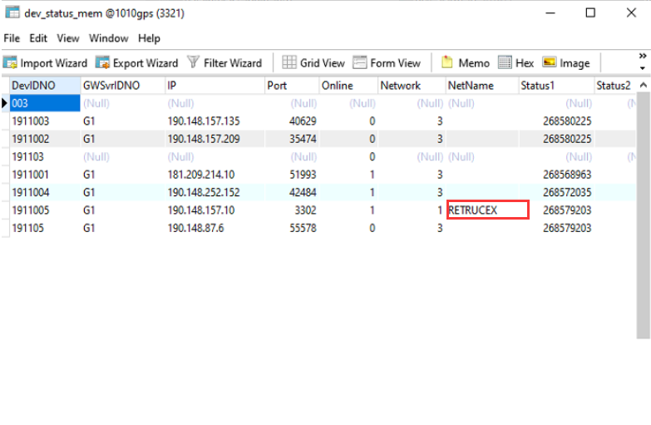651x425 pixels.
Task: Select the IP cell 181.209.214.10
Action: (215, 175)
